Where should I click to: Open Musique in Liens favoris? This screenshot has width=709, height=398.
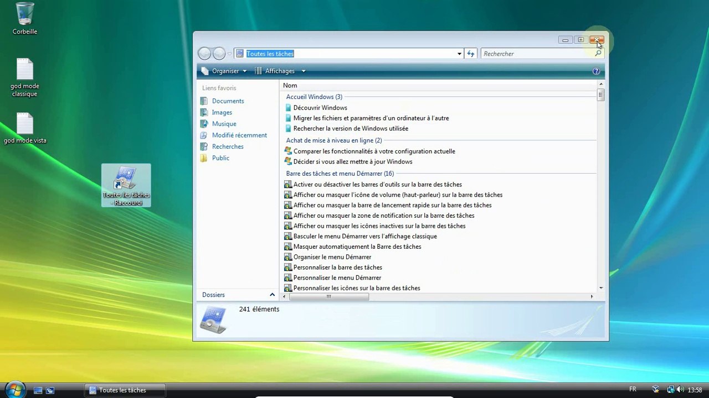pos(224,124)
